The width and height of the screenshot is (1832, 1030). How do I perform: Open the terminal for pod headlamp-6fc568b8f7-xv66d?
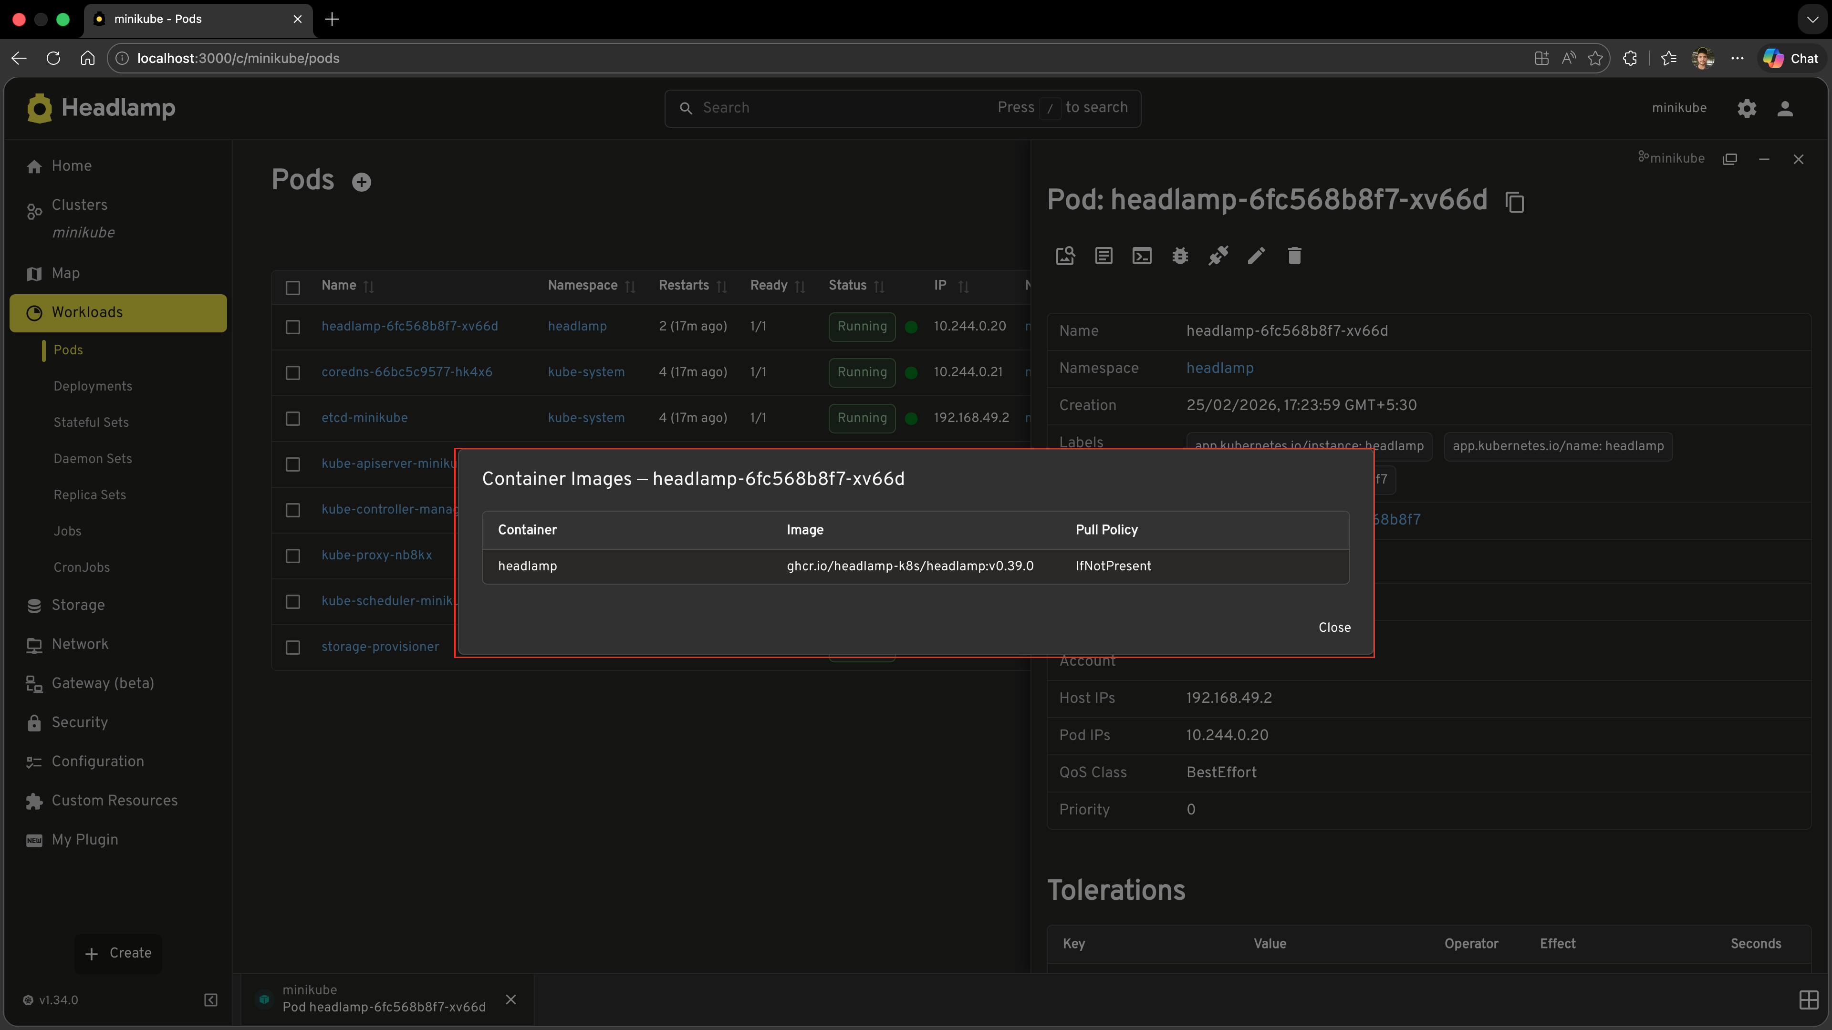[1142, 256]
